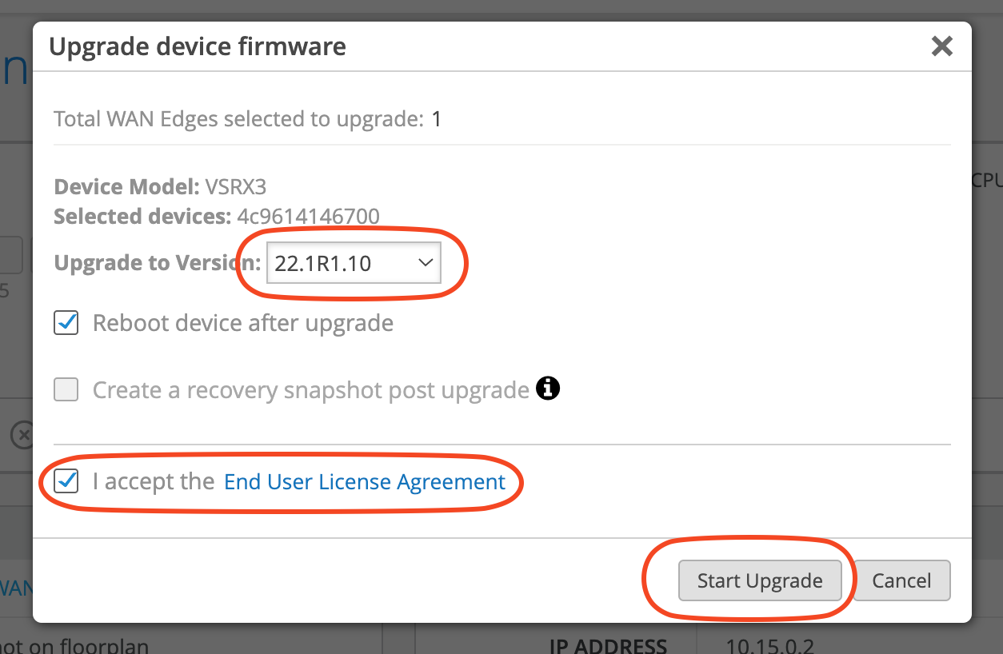Click the partially visible WAN link

click(x=16, y=589)
